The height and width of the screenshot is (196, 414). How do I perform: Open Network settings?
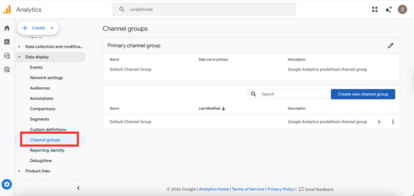(x=46, y=78)
